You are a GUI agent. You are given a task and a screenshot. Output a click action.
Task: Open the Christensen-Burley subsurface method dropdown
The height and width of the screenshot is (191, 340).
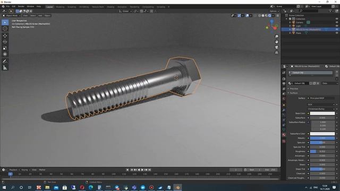pos(321,109)
